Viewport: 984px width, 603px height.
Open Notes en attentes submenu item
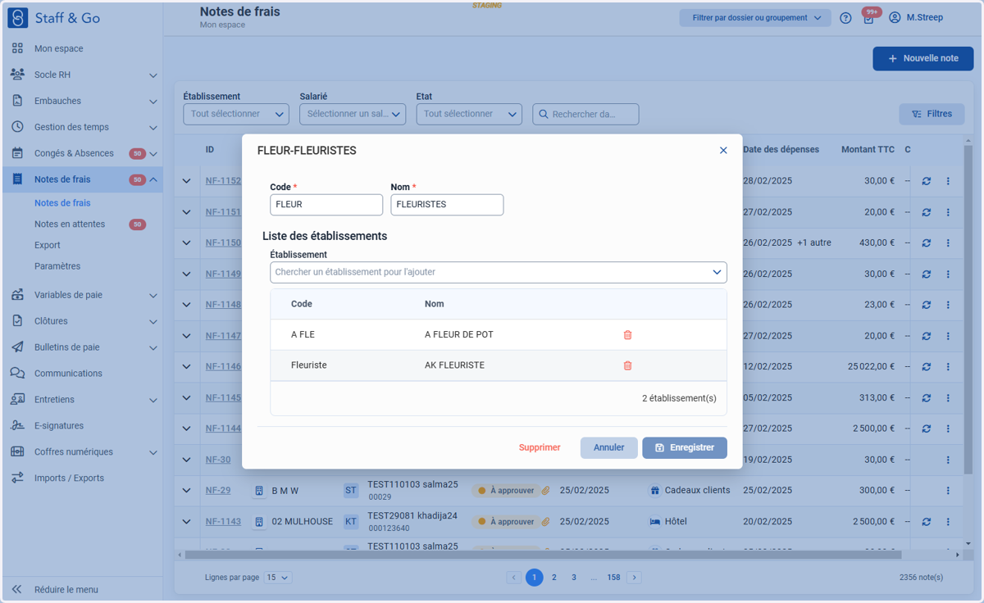70,224
